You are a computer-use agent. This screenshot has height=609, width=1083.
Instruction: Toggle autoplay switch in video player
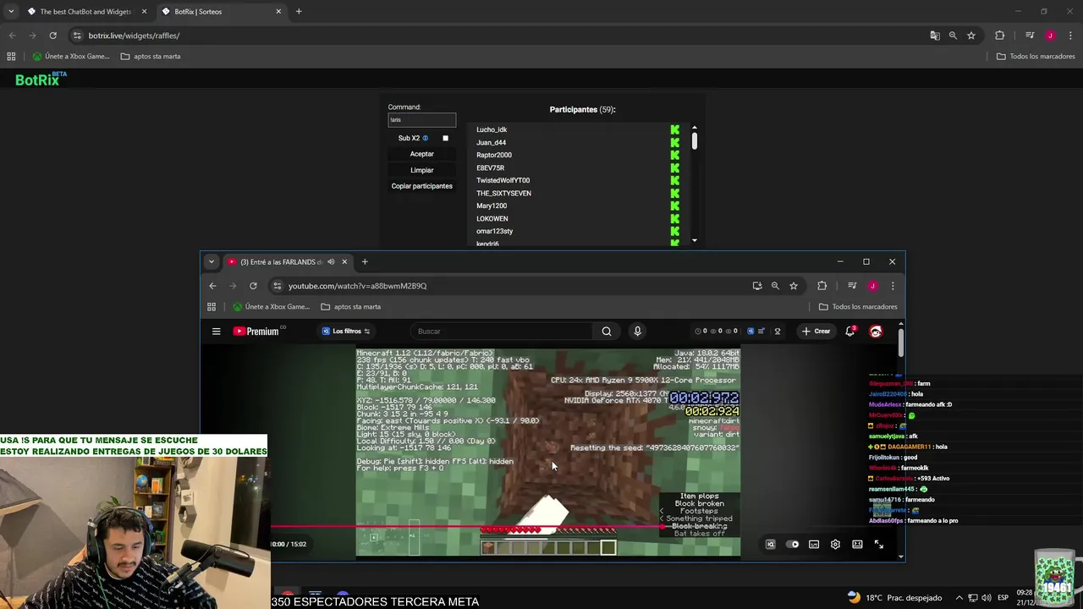pos(793,544)
